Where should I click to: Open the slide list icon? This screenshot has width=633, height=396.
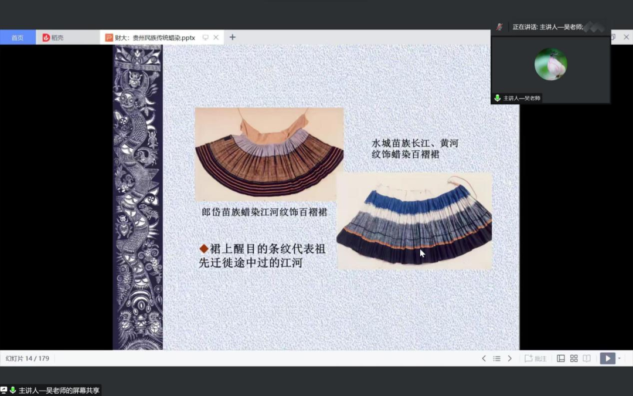pos(496,358)
